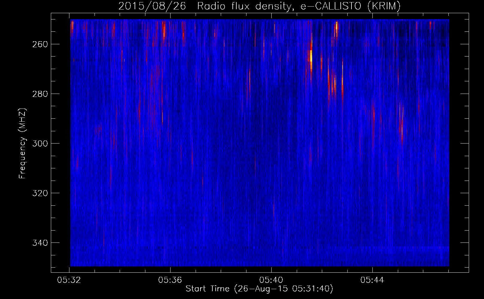Click the 'Frequency (MHZ)' axis label
Viewport: 484px width, 299px height.
pos(22,144)
